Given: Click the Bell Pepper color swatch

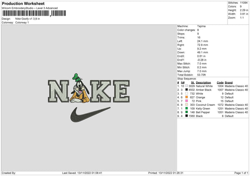Looking at the screenshot, I should point(187,112).
